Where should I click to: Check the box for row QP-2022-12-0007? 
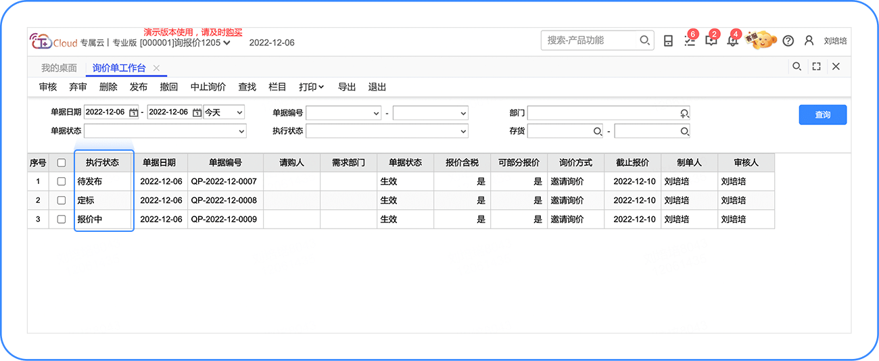62,182
